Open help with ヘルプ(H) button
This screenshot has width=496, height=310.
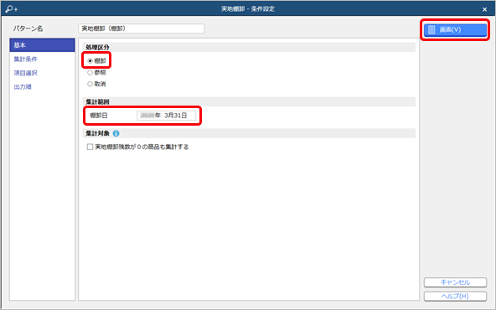(x=455, y=296)
